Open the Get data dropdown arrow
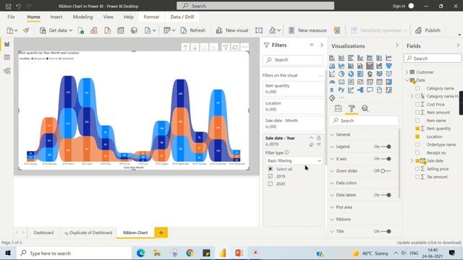Image resolution: width=463 pixels, height=260 pixels. coord(71,30)
